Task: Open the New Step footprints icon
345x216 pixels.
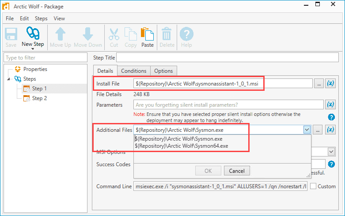Action: pyautogui.click(x=33, y=33)
